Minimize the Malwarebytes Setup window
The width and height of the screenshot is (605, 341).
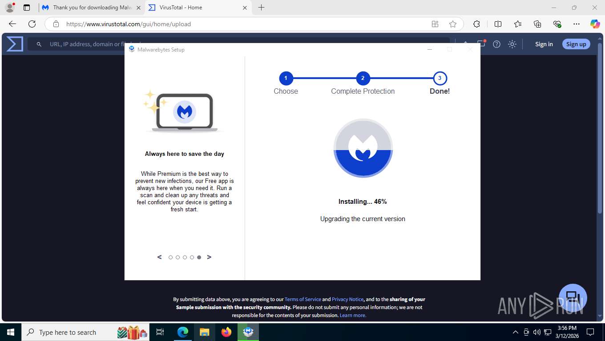[x=430, y=49]
